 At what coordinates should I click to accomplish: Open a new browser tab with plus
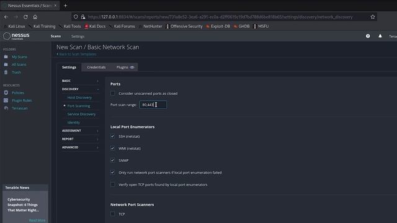point(65,6)
